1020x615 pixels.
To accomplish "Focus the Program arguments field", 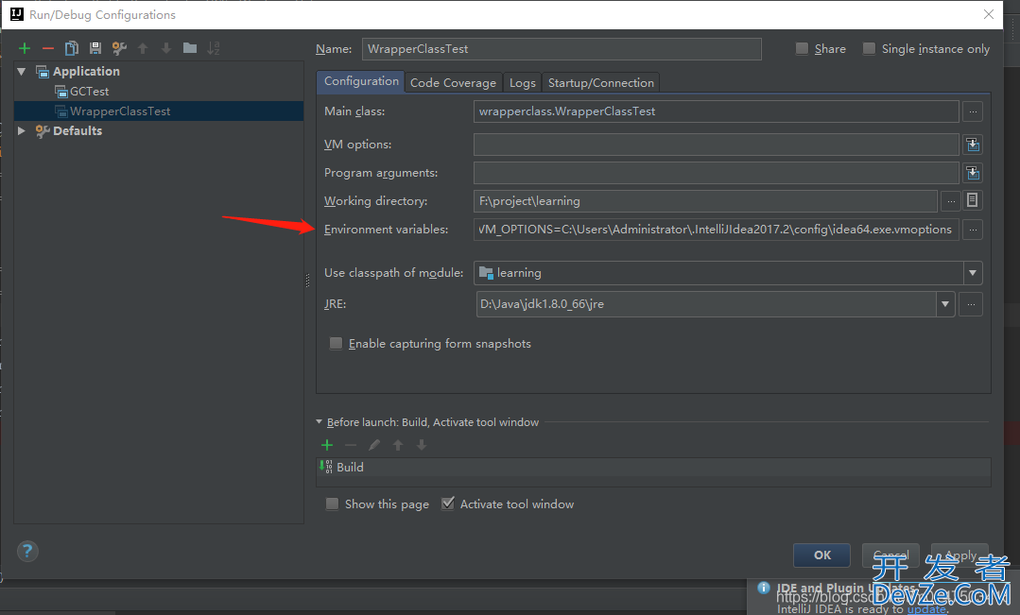I will coord(717,173).
